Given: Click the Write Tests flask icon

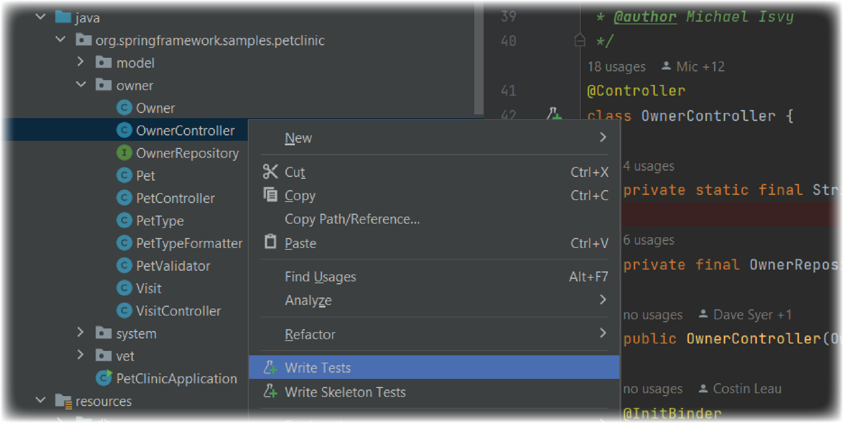Looking at the screenshot, I should point(270,367).
